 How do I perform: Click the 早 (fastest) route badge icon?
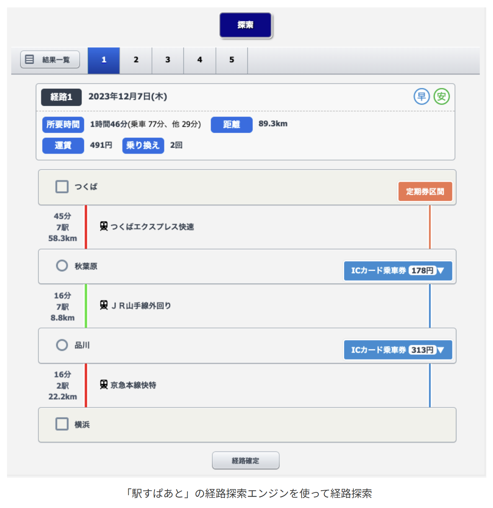[x=421, y=96]
